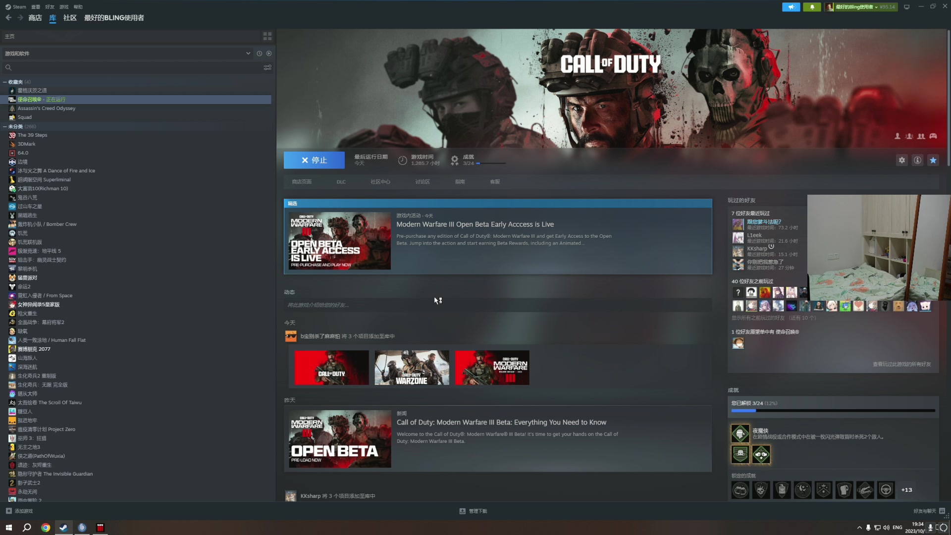Open 商店页面 link
The width and height of the screenshot is (951, 535).
pyautogui.click(x=302, y=182)
